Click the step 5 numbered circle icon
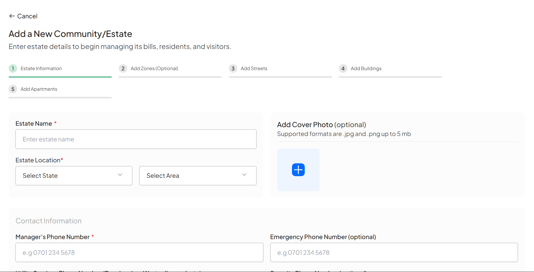Screen dimensions: 534x272 13,89
